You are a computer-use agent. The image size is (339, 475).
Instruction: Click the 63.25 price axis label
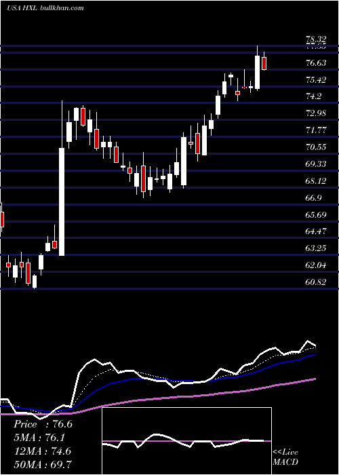316,248
